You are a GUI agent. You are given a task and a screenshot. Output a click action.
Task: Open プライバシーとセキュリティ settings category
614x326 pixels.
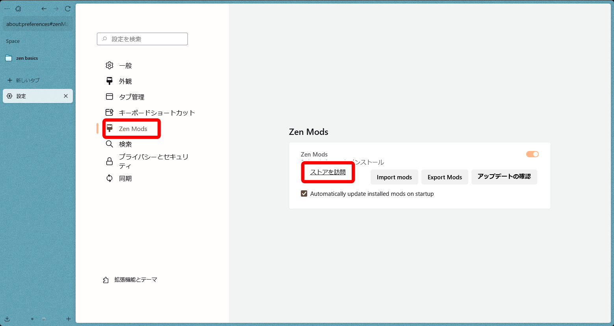pos(147,161)
